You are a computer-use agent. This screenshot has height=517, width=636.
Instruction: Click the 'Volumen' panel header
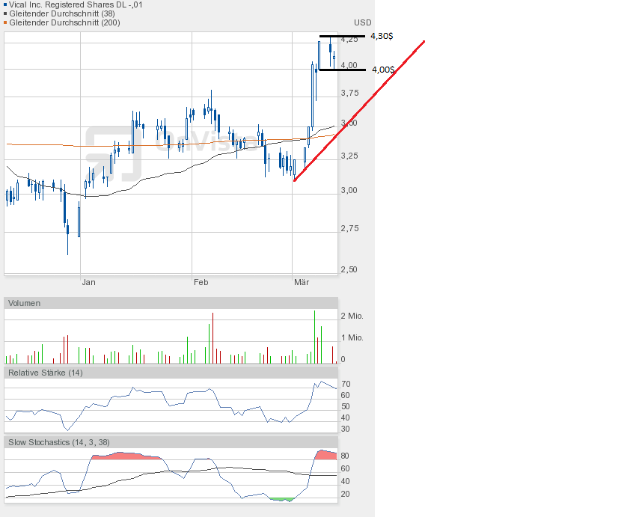tap(171, 303)
